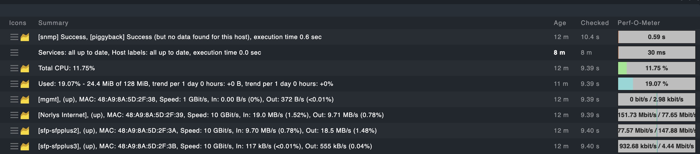700x154 pixels.
Task: Open action menu for Norlys Internet row
Action: click(x=14, y=115)
